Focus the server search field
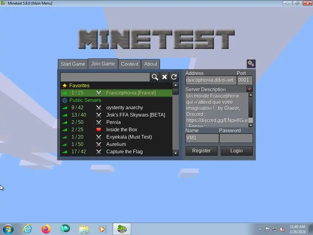 [x=105, y=77]
